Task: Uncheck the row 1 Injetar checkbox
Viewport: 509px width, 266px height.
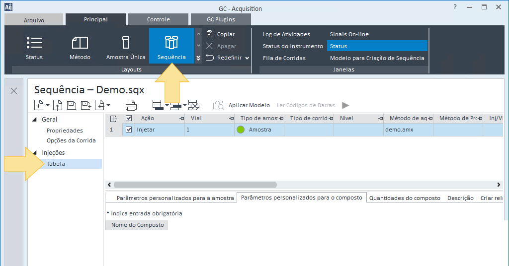Action: point(129,130)
